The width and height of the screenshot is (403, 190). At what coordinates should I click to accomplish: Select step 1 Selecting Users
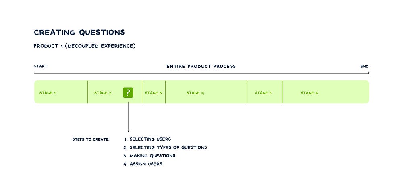tap(147, 139)
